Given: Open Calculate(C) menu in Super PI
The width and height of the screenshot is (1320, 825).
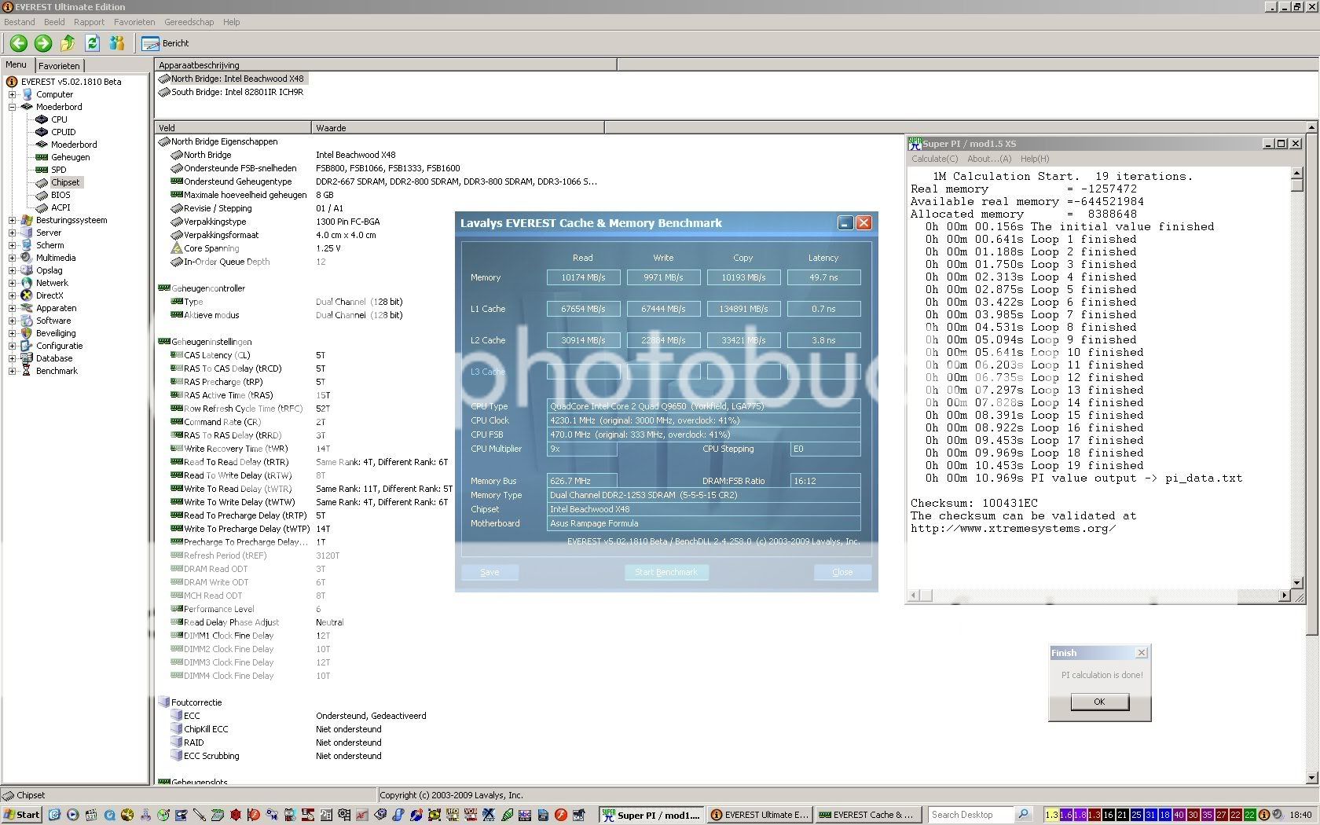Looking at the screenshot, I should (934, 159).
